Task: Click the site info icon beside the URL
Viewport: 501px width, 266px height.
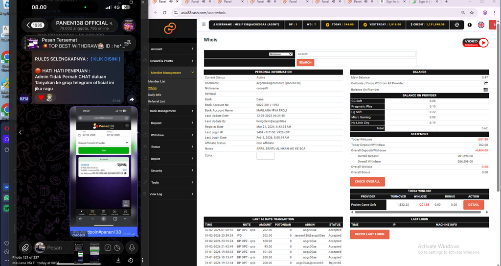Action: coord(176,13)
